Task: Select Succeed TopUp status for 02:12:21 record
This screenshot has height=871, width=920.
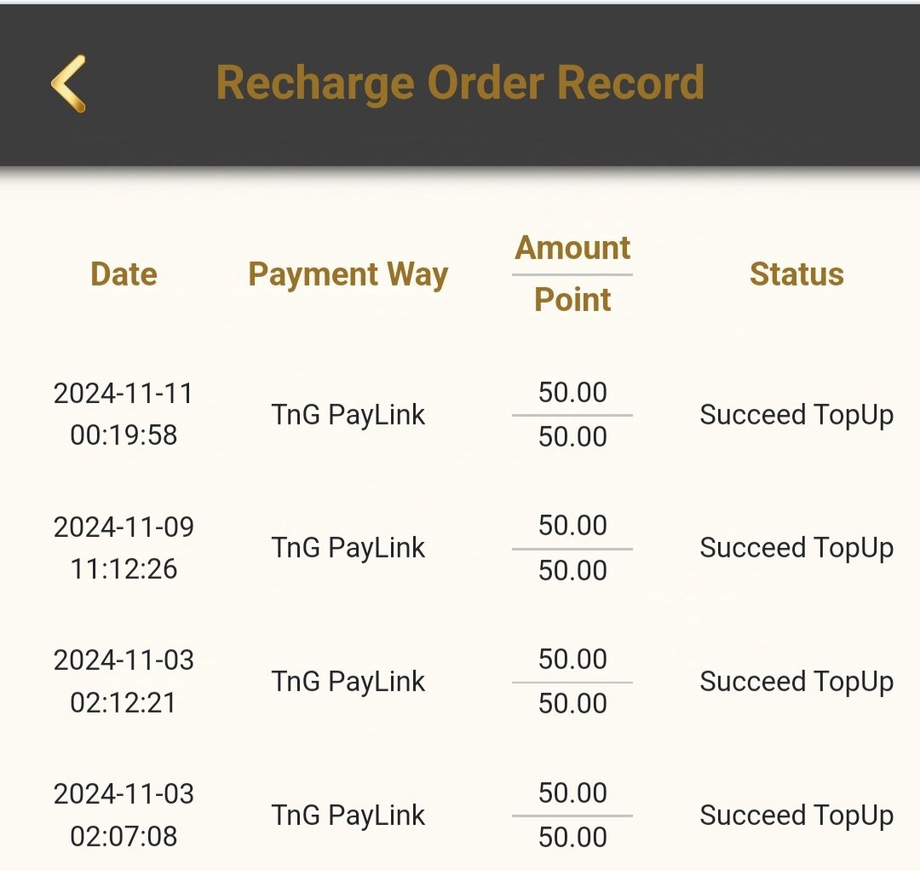Action: (796, 682)
